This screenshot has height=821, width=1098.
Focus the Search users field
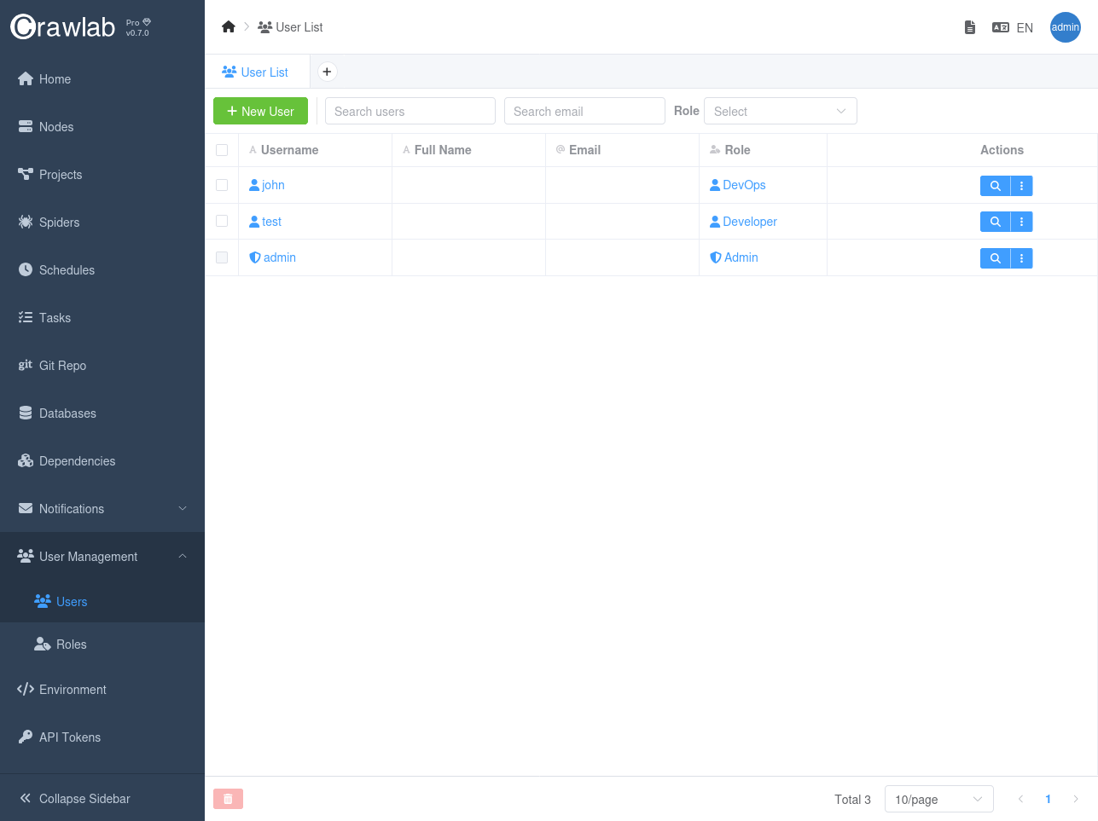pyautogui.click(x=410, y=112)
